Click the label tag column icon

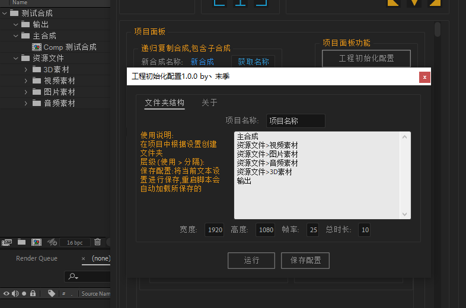coord(52,293)
